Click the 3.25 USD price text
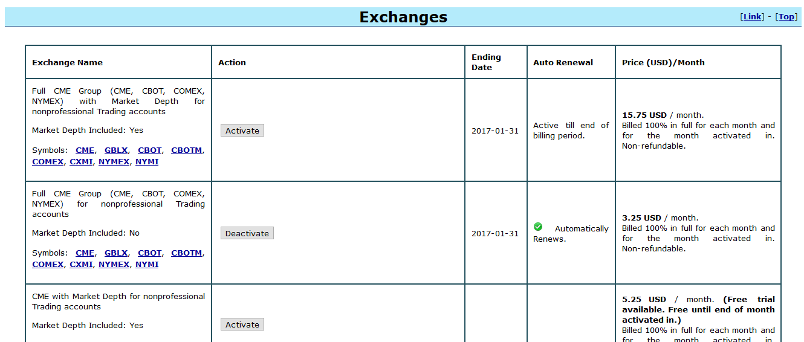This screenshot has width=804, height=342. (642, 218)
